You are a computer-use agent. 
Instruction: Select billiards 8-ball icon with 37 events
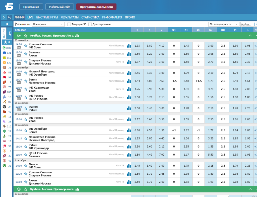tap(4, 107)
